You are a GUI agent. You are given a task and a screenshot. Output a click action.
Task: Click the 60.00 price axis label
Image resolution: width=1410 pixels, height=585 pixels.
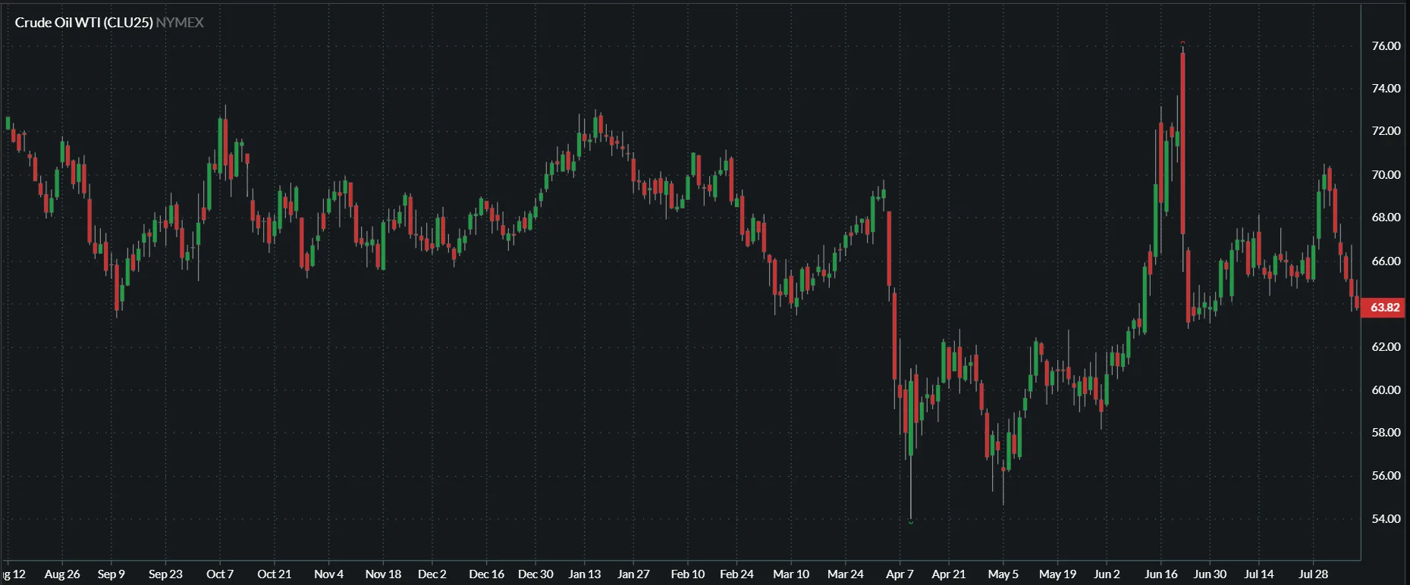tap(1386, 390)
